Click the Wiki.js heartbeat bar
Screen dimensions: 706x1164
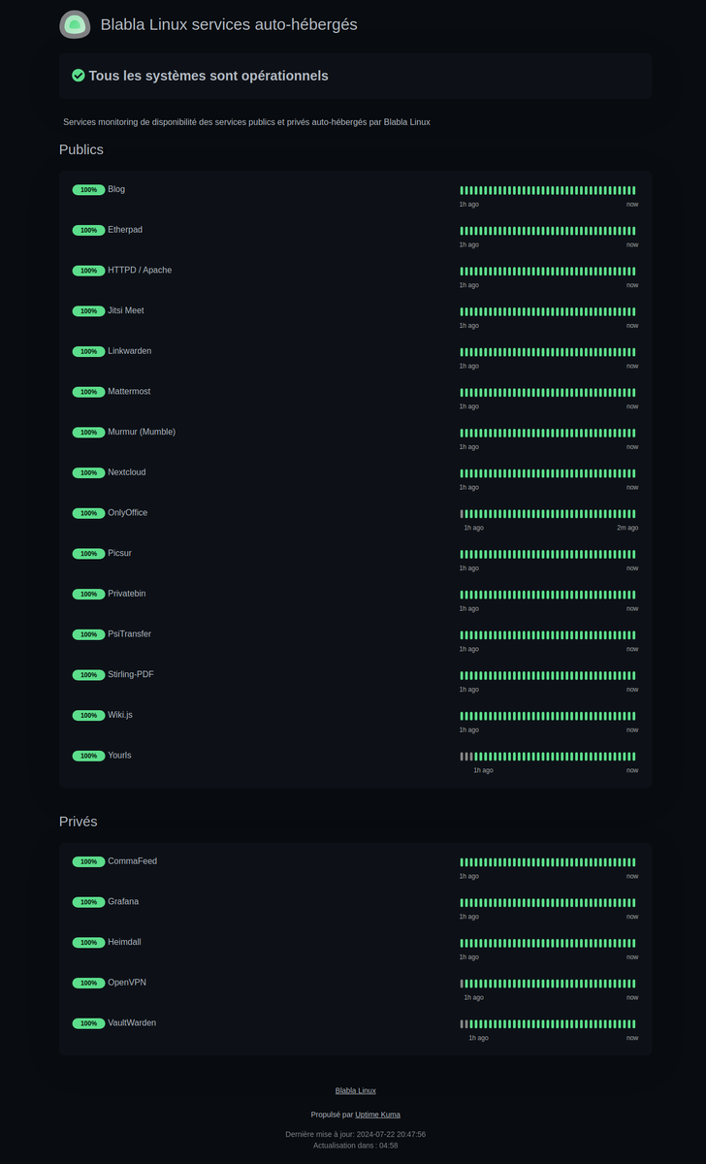point(548,716)
